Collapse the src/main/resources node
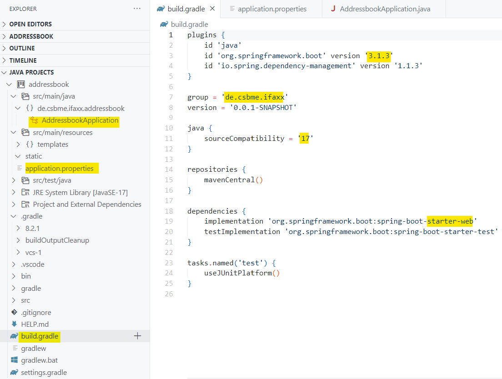Viewport: 502px width, 379px height. click(x=14, y=132)
